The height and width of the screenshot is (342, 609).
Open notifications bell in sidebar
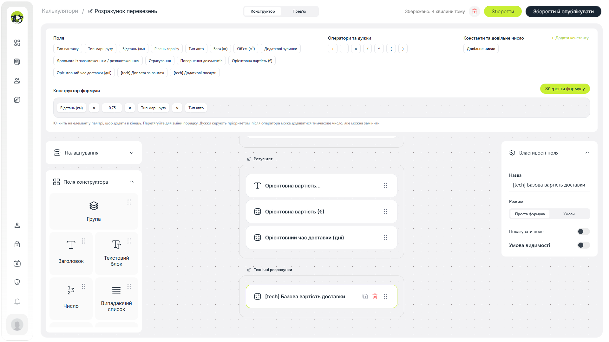17,301
